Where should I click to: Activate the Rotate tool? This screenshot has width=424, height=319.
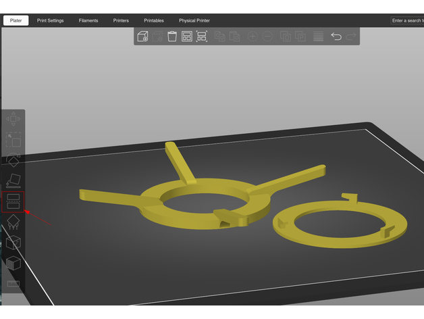[14, 161]
